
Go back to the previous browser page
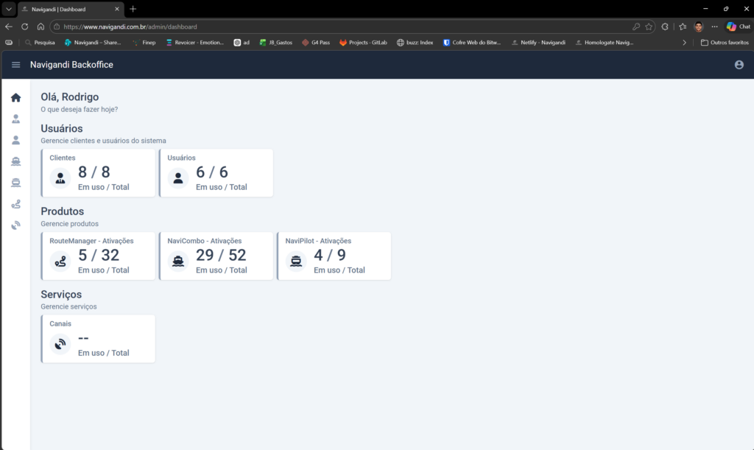[x=9, y=27]
